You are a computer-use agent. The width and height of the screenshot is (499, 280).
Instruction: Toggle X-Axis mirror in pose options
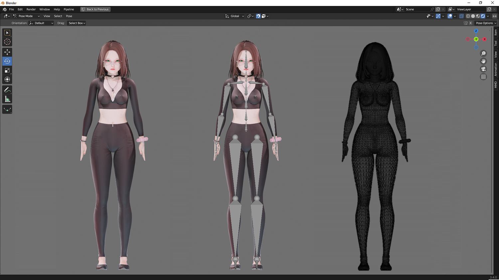pyautogui.click(x=470, y=23)
